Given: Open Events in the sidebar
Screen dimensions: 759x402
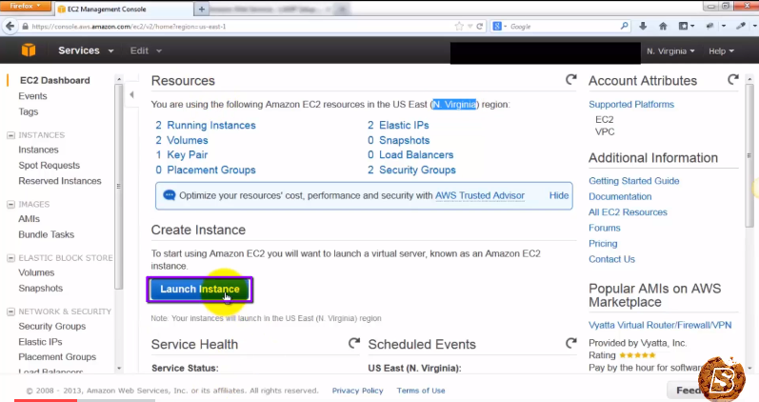Looking at the screenshot, I should (32, 96).
